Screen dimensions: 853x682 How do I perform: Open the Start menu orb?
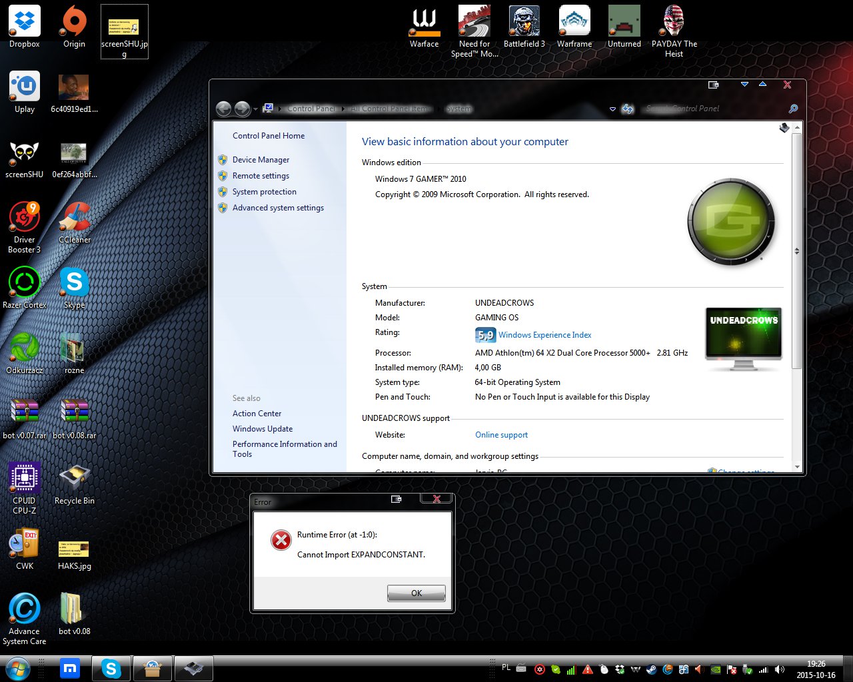click(x=18, y=668)
